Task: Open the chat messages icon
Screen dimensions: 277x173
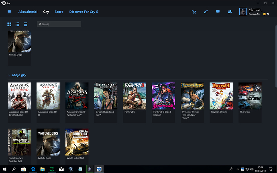Action: (218, 12)
